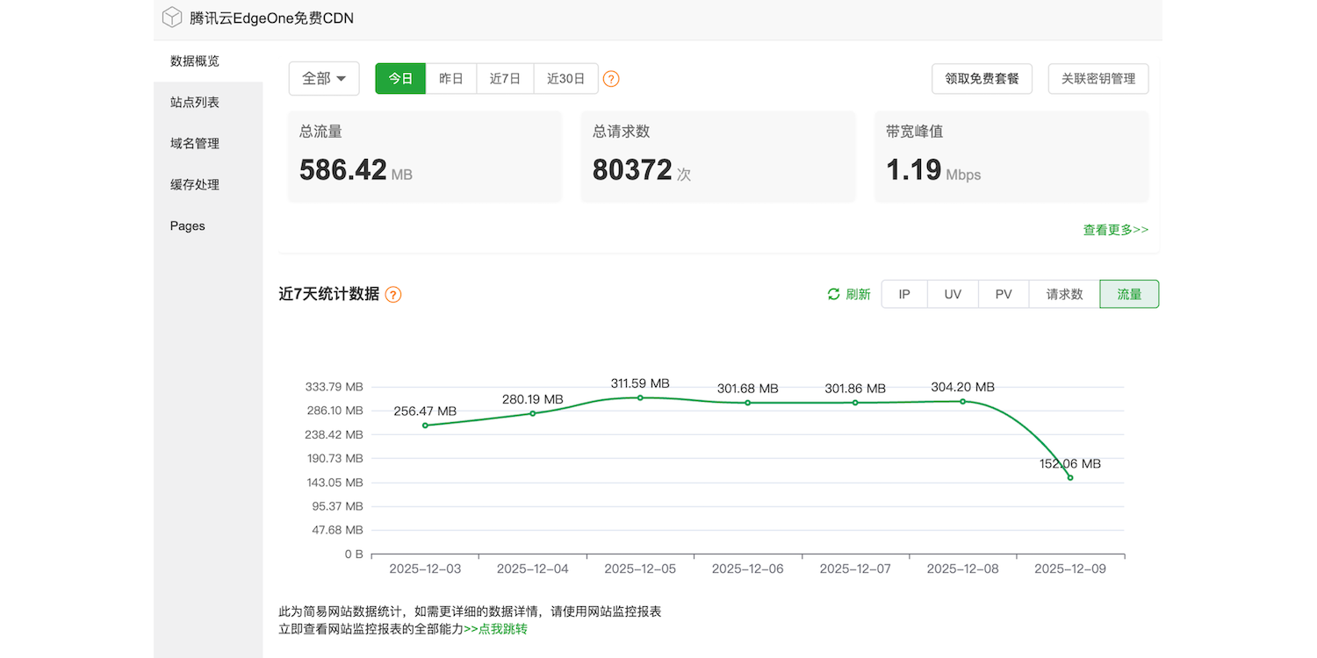Go to 域名管理 in sidebar
This screenshot has width=1317, height=658.
point(195,144)
